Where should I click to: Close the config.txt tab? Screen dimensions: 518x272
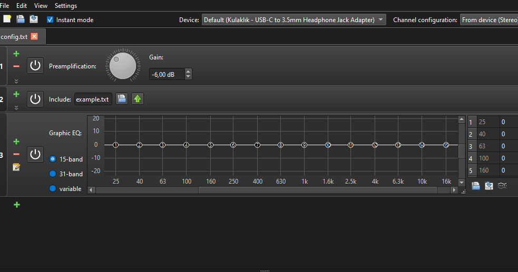[x=34, y=36]
